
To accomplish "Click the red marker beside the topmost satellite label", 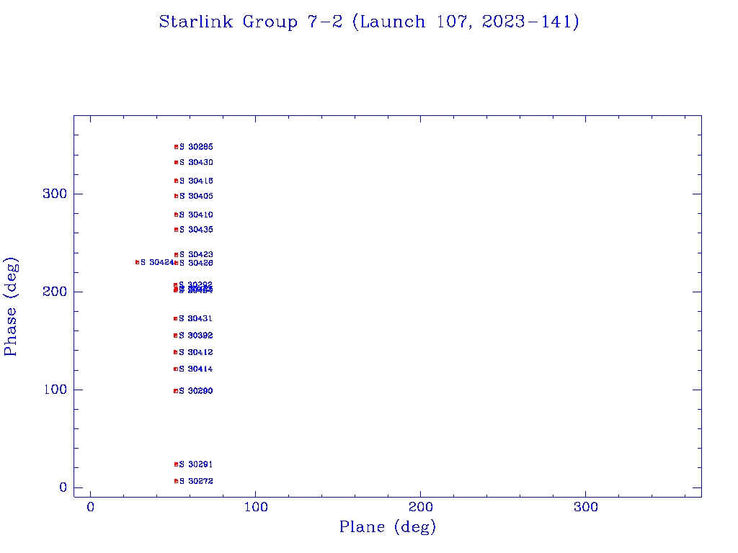I will pyautogui.click(x=176, y=147).
